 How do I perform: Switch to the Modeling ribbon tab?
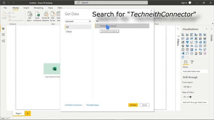tap(38, 8)
